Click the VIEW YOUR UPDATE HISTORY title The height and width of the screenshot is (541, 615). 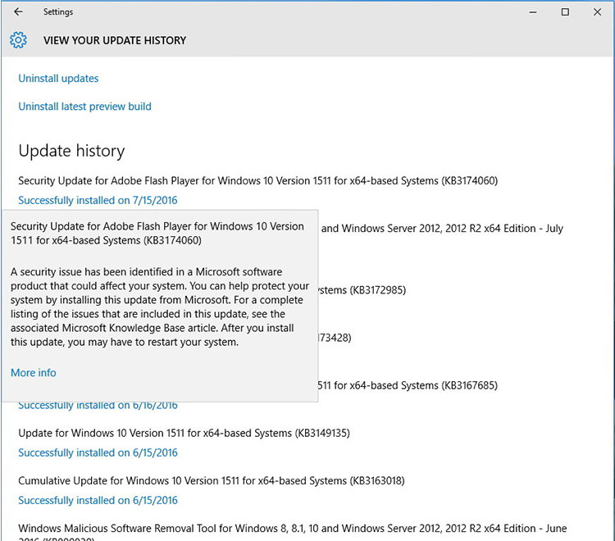click(115, 40)
